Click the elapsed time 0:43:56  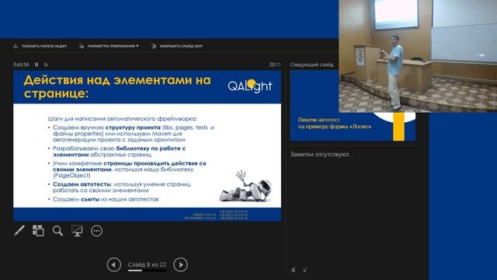coord(21,65)
